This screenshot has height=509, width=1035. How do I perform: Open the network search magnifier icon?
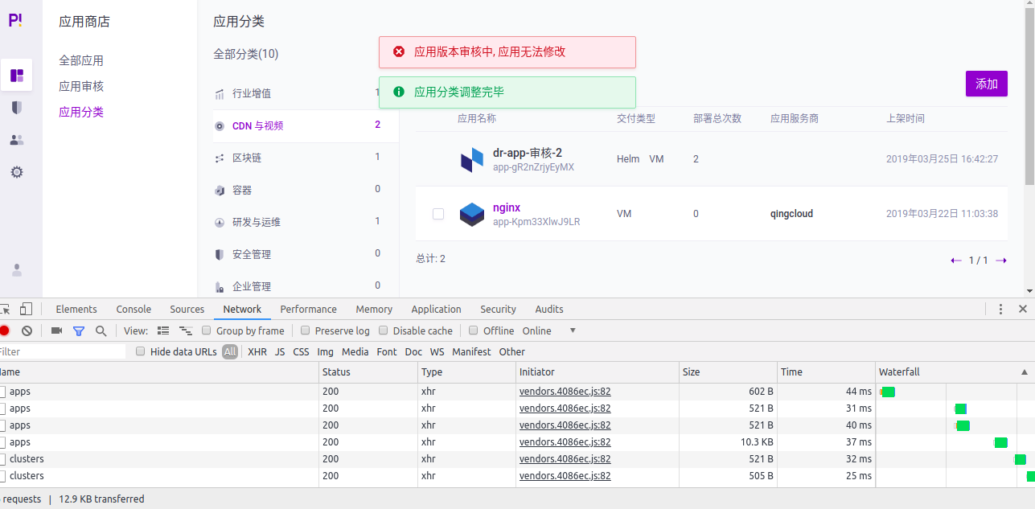(x=100, y=330)
